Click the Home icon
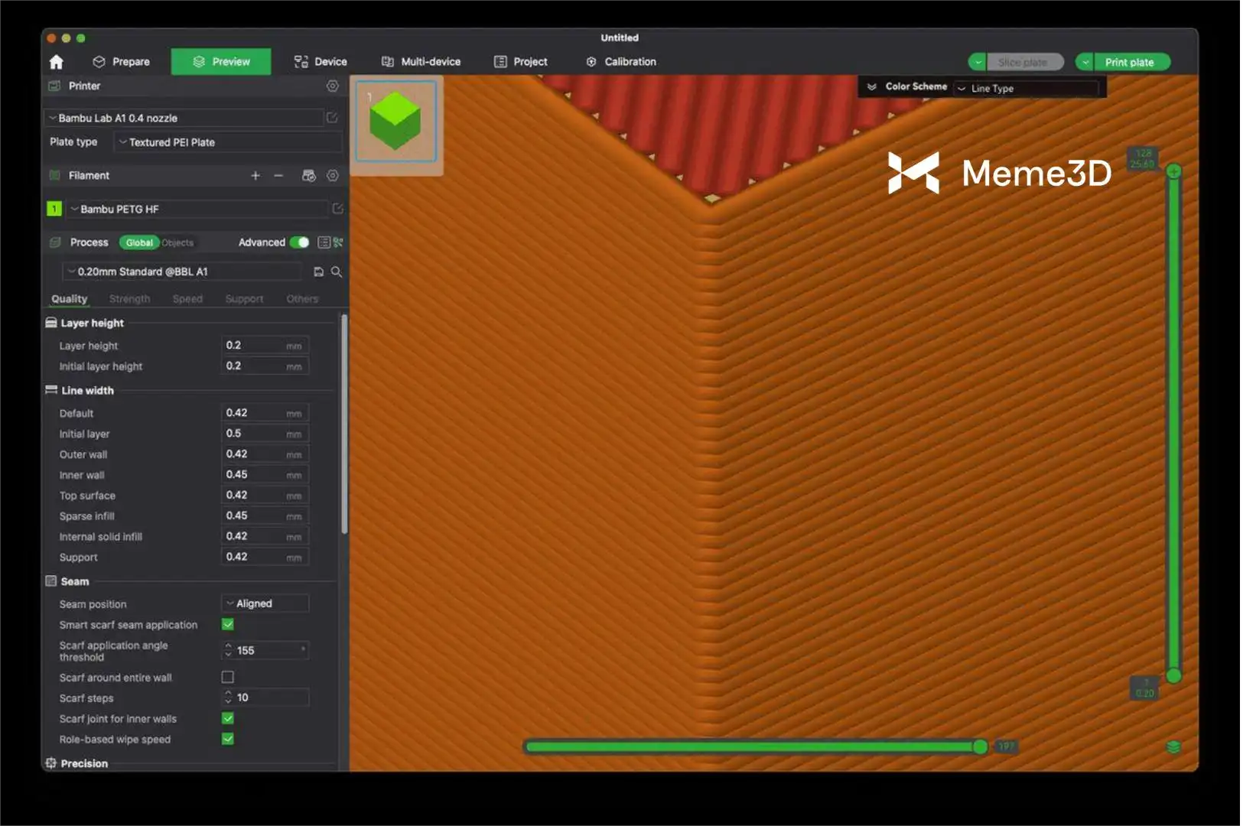The width and height of the screenshot is (1243, 826). coord(56,62)
